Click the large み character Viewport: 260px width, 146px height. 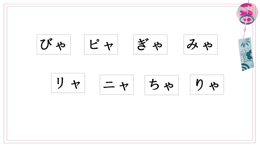click(193, 44)
